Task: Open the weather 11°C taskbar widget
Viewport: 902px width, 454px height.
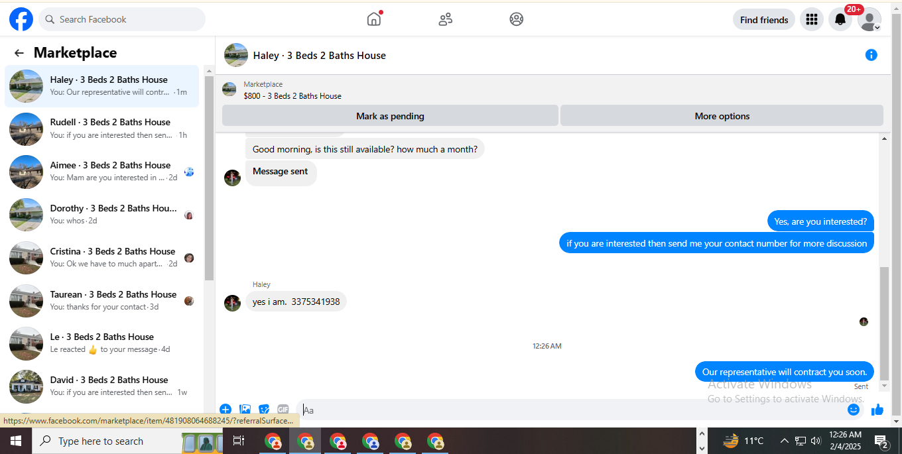Action: [x=743, y=441]
